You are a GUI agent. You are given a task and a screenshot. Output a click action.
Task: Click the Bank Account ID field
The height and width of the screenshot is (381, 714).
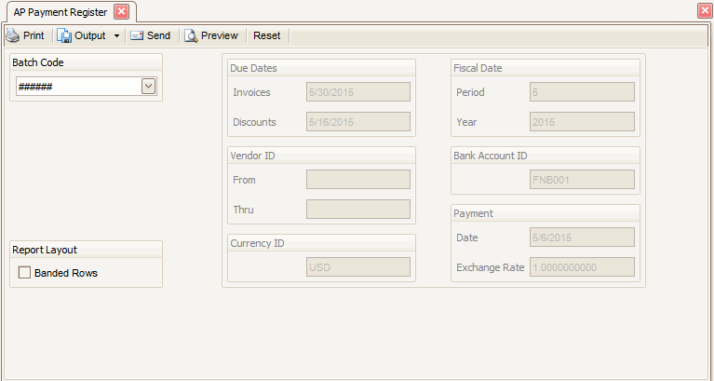(582, 180)
